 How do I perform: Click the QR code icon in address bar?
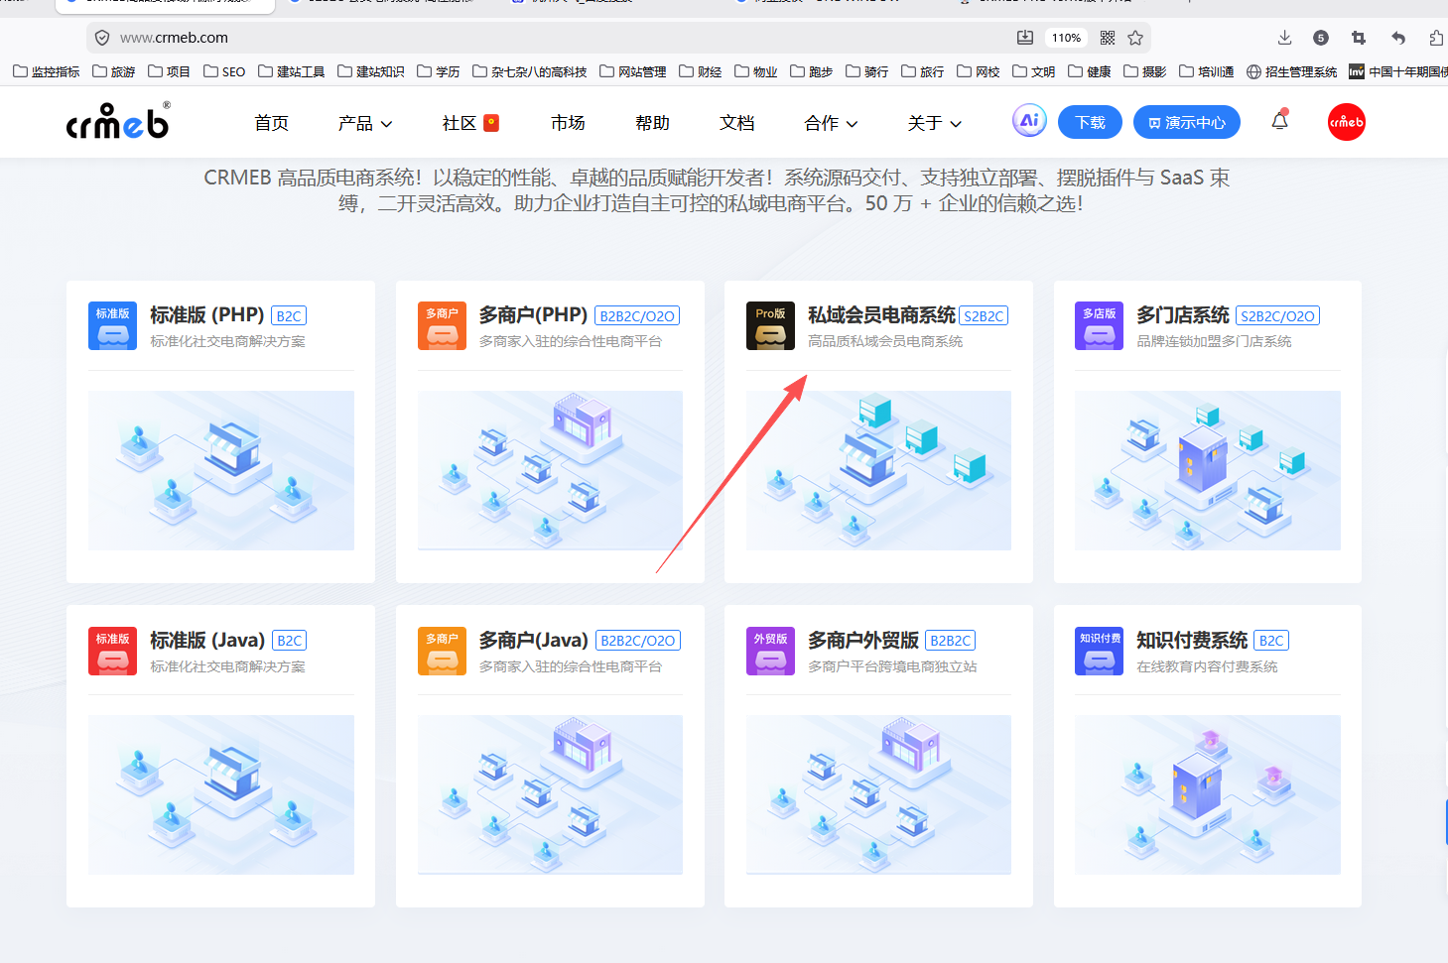tap(1108, 38)
